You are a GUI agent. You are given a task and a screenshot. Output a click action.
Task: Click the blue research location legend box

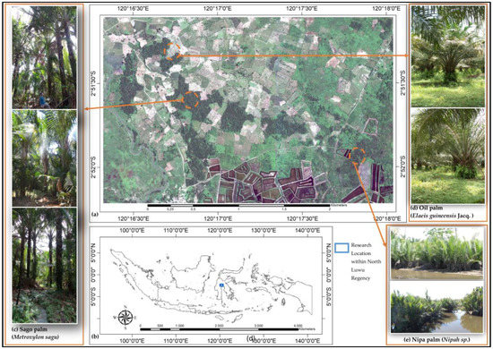342,248
